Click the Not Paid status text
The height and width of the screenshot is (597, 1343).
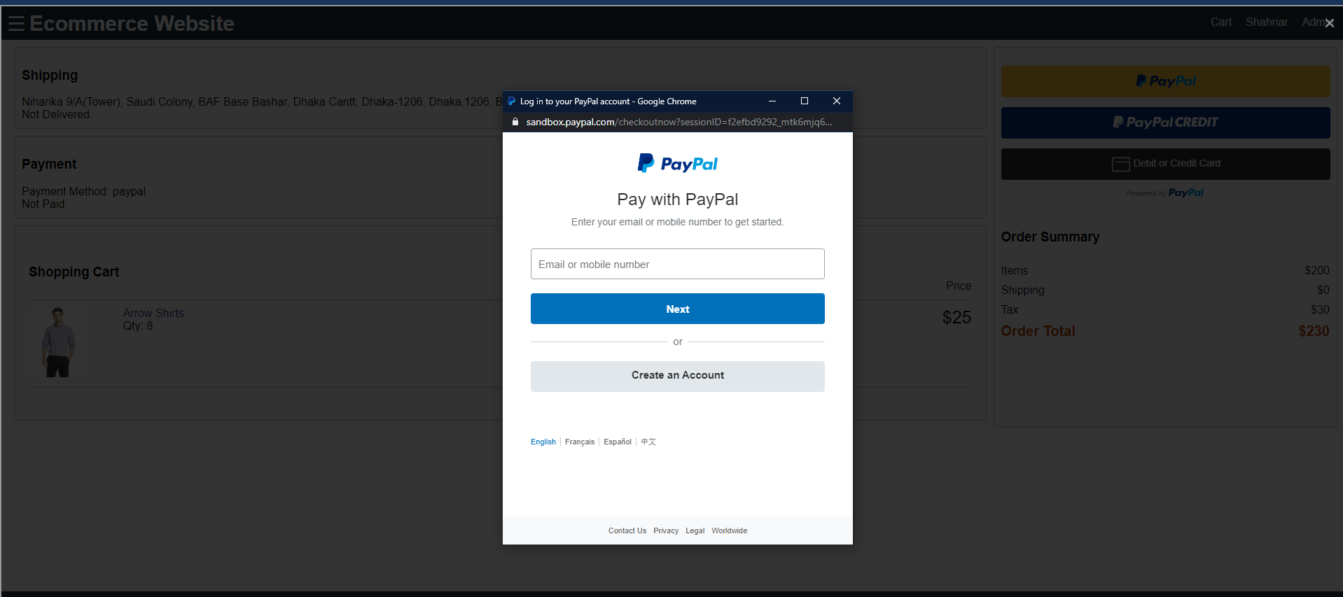[x=44, y=204]
